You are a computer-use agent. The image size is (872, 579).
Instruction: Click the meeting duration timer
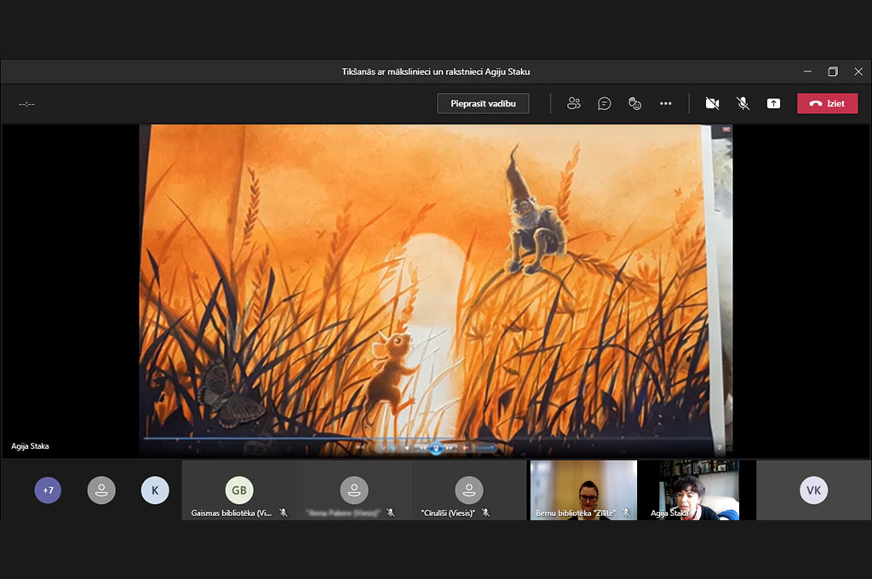[26, 104]
